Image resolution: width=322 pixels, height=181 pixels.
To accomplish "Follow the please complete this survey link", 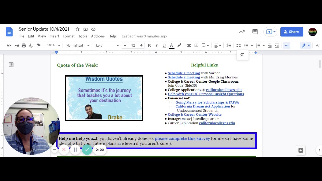I will coord(182,138).
